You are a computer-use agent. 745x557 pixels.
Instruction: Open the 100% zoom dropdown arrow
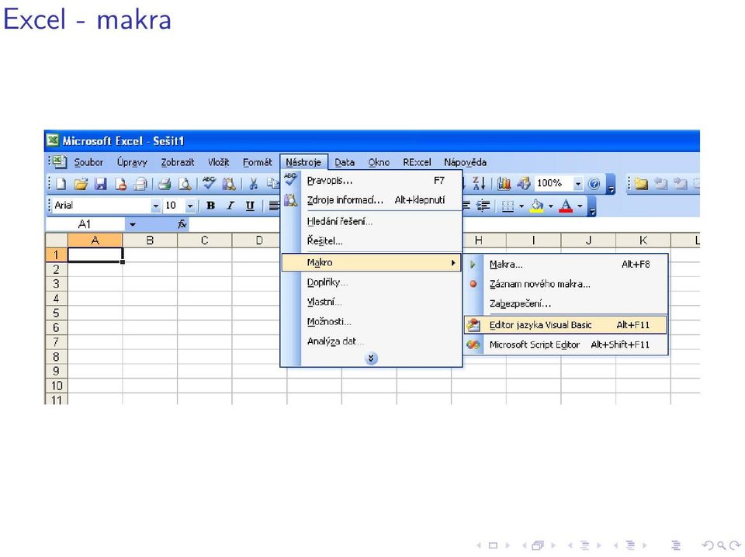coord(577,183)
